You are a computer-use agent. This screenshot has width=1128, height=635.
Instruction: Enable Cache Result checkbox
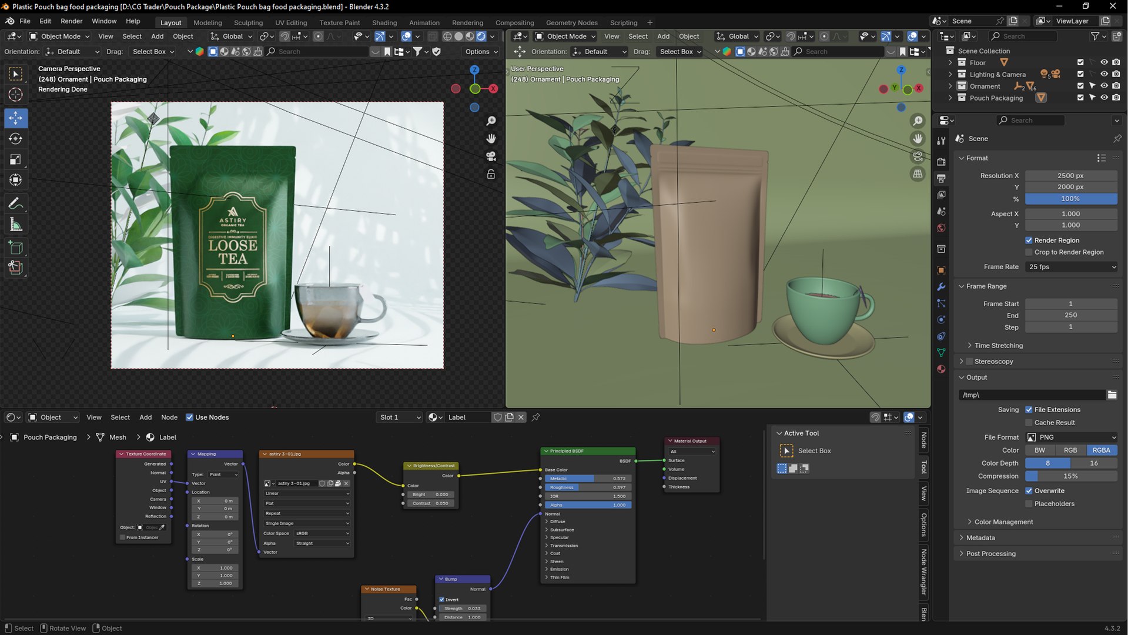(1029, 423)
